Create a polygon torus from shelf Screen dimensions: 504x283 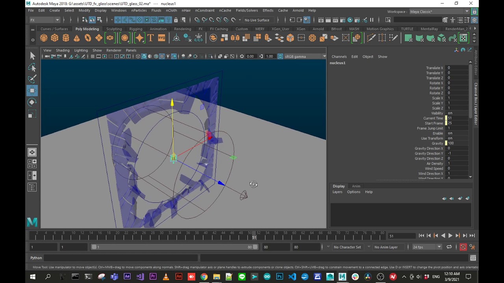[88, 38]
